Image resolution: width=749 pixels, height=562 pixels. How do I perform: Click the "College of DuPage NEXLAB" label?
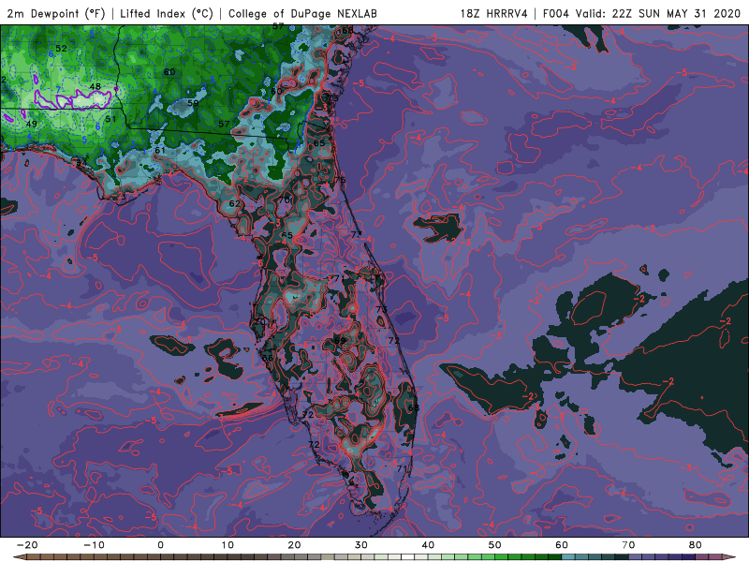click(302, 13)
